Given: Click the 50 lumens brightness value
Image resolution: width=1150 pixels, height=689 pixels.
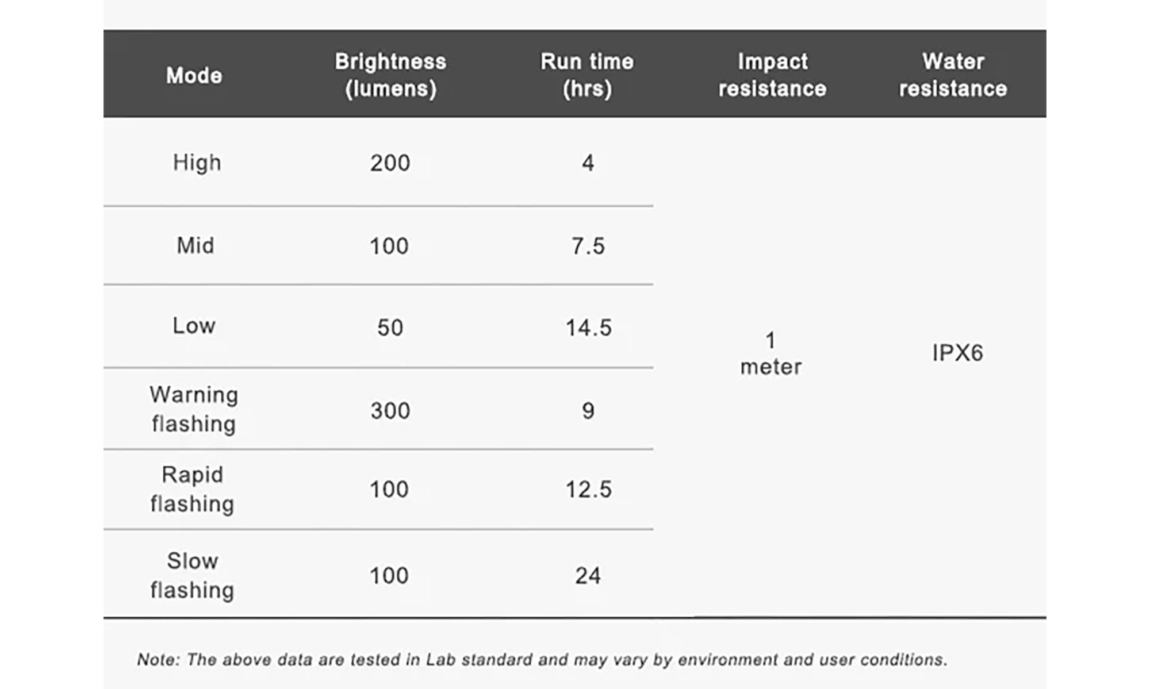Looking at the screenshot, I should click(390, 328).
